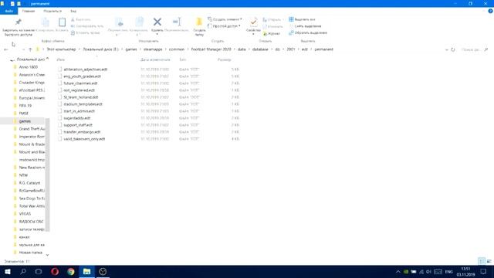Click the Rename icon

(177, 22)
